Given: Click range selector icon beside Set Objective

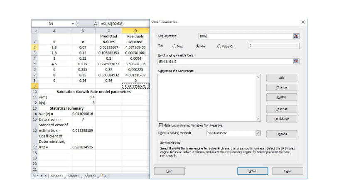Looking at the screenshot, I should coord(296,36).
